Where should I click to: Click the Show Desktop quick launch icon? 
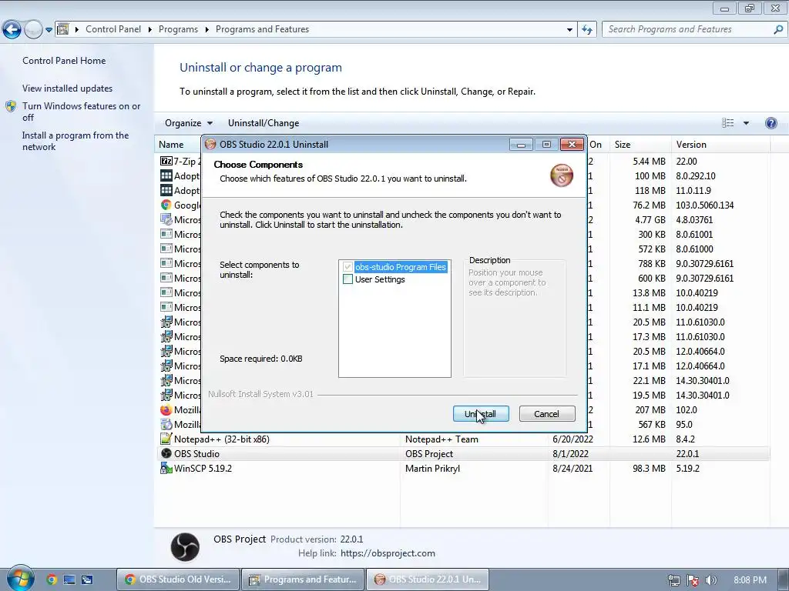[69, 579]
